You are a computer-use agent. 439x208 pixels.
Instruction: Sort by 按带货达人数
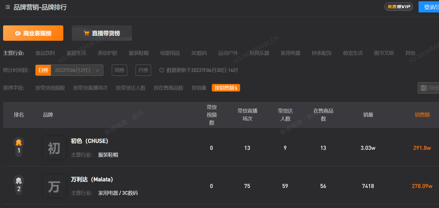tap(131, 88)
